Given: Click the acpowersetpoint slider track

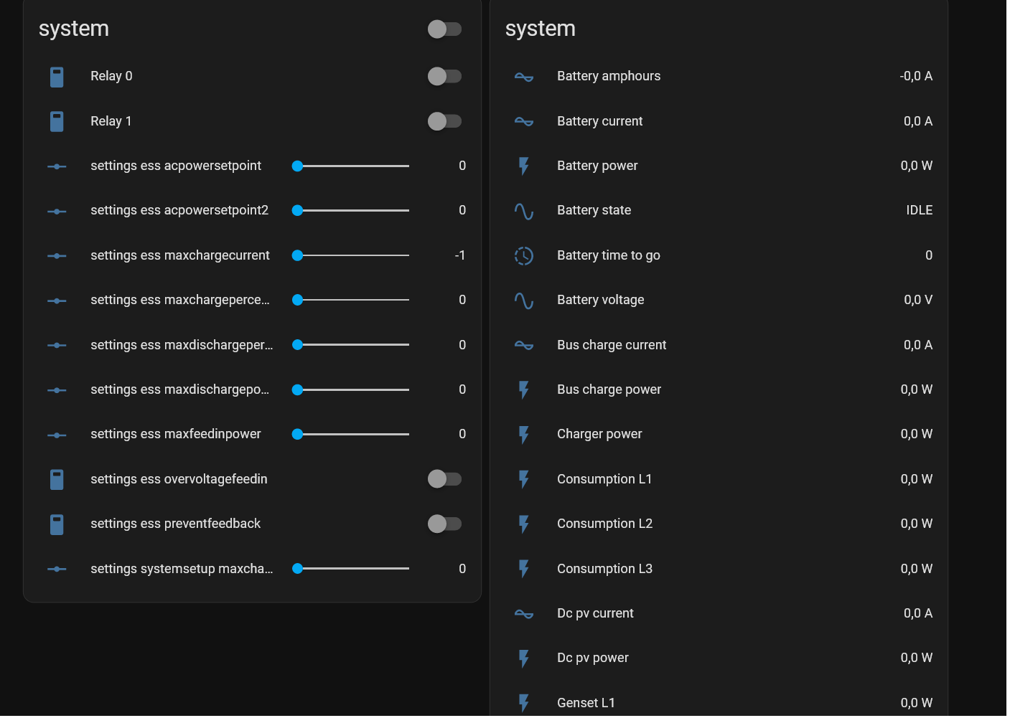Looking at the screenshot, I should point(350,166).
